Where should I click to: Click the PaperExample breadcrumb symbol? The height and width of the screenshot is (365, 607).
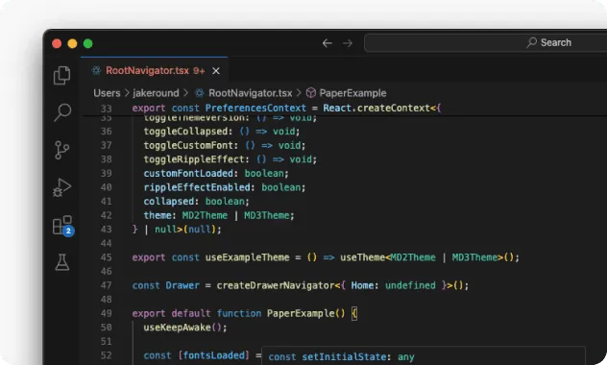(x=352, y=93)
